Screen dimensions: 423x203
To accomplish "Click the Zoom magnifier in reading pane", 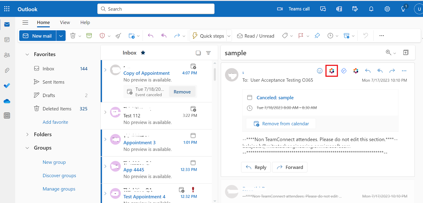I will (388, 52).
